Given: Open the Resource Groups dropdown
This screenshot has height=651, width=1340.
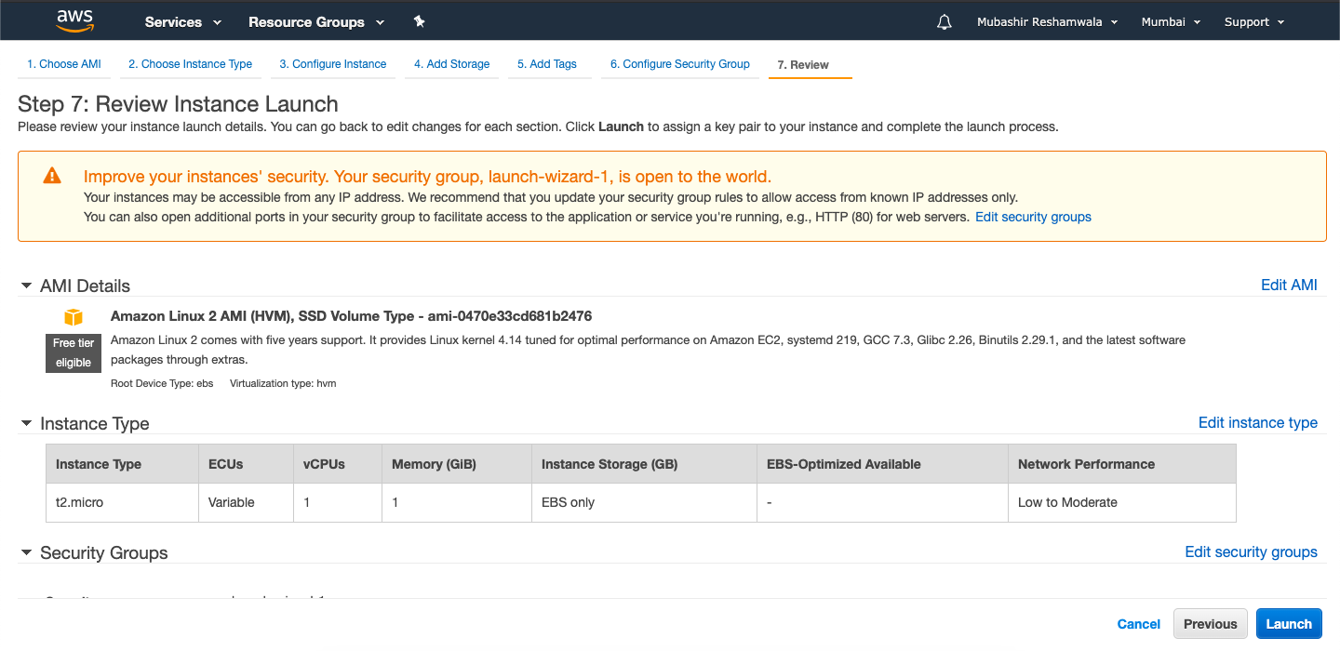Looking at the screenshot, I should (x=316, y=21).
